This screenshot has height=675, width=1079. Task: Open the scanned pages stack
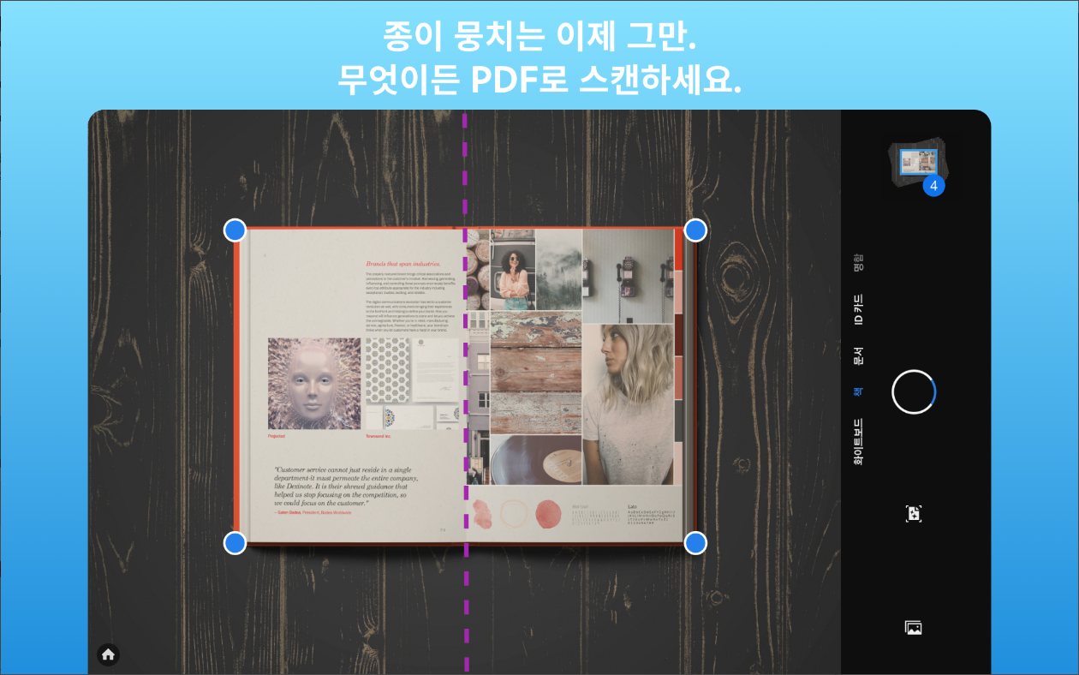(x=918, y=163)
